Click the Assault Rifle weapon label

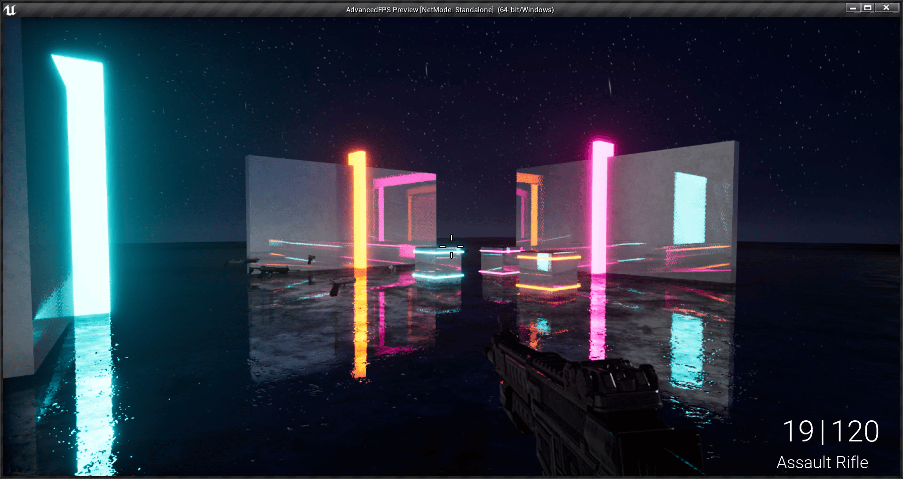click(x=822, y=463)
